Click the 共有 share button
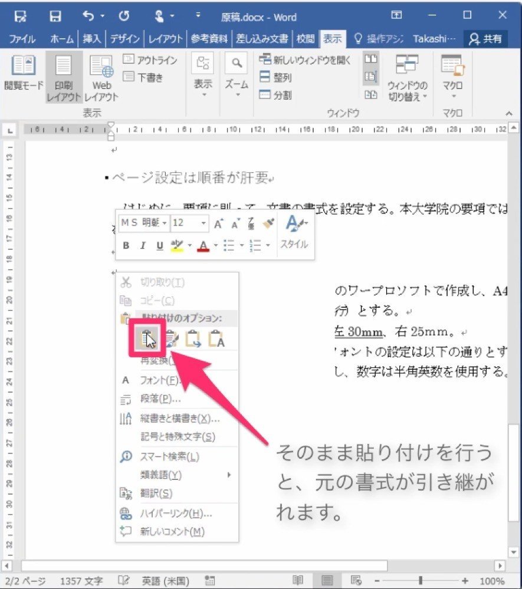The width and height of the screenshot is (522, 589). tap(485, 39)
